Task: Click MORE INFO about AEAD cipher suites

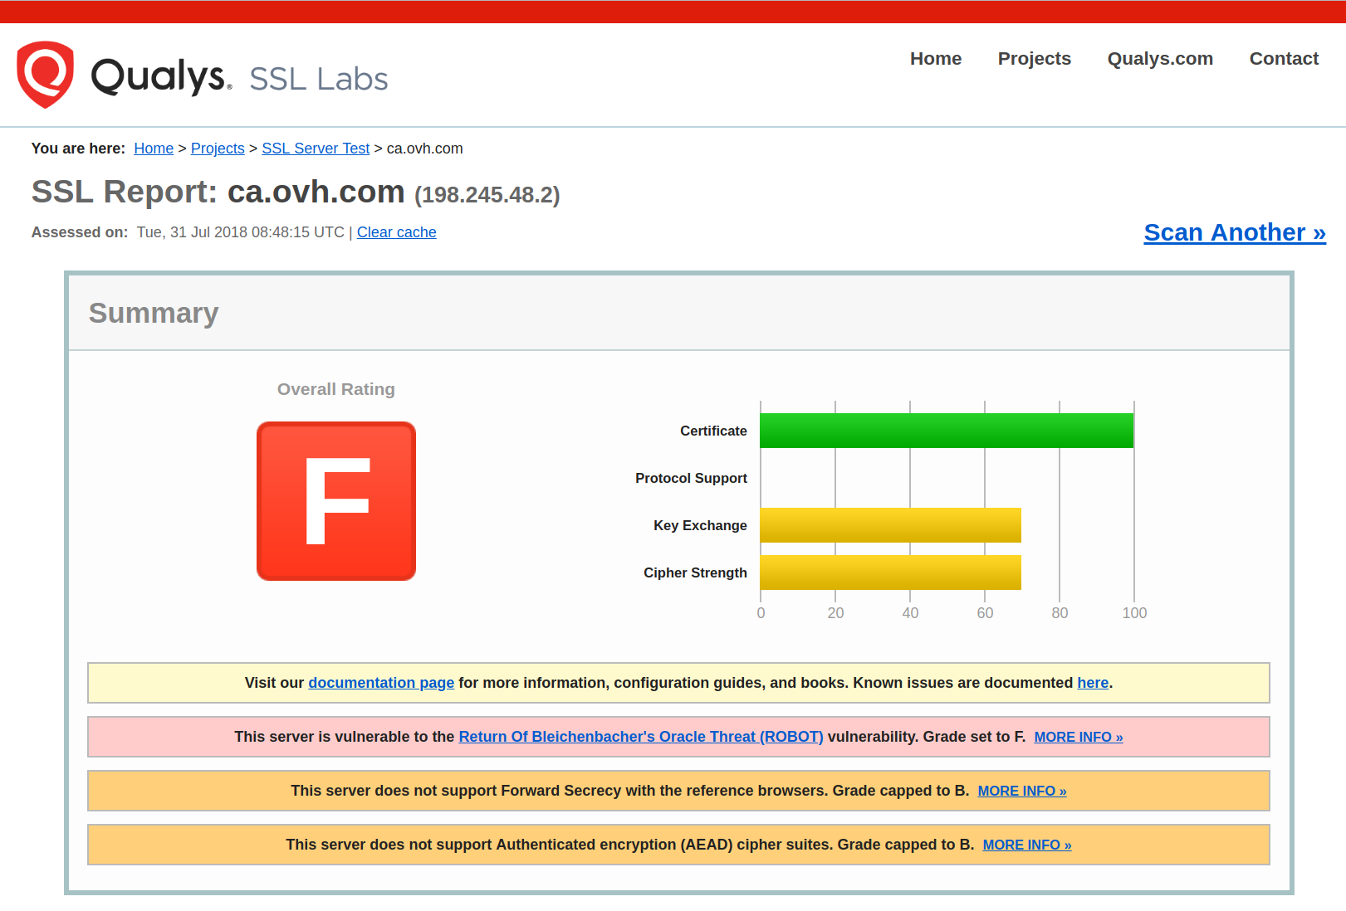Action: point(1026,845)
